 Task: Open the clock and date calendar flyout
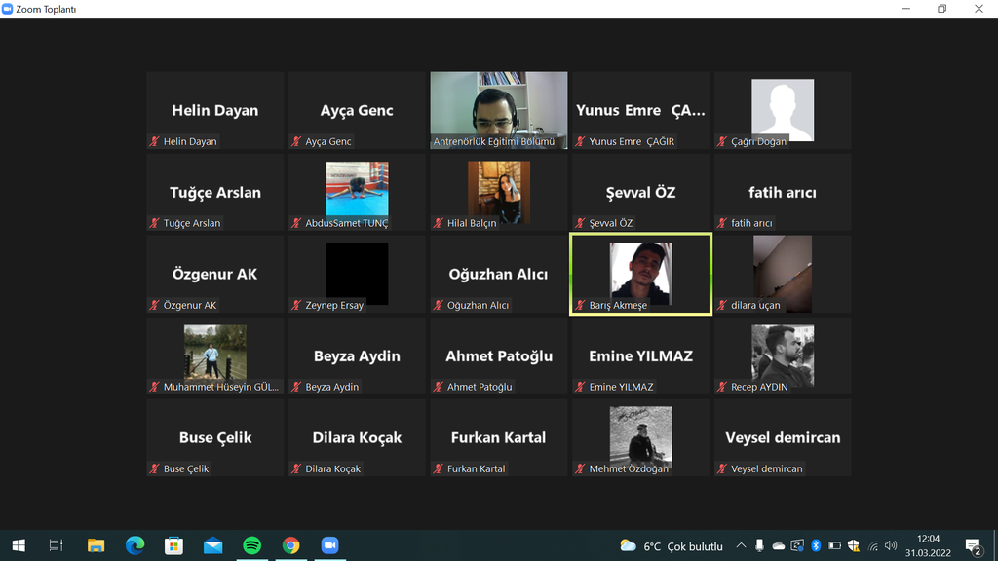tap(928, 545)
